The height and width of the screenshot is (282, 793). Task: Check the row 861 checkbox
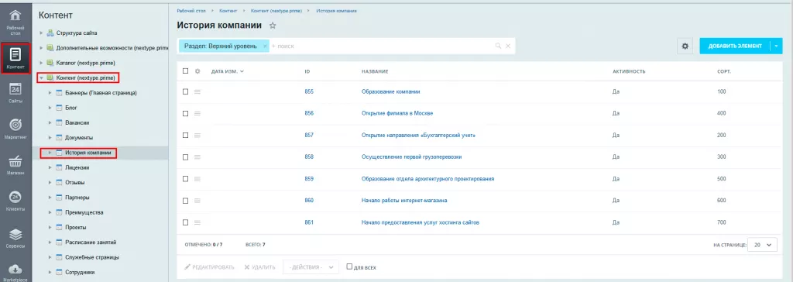[x=186, y=222]
